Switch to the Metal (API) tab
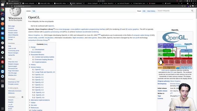Screen dimensions: 197x111 tap(61, 3)
